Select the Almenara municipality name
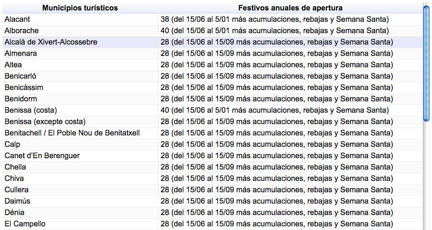The height and width of the screenshot is (230, 432). click(21, 53)
